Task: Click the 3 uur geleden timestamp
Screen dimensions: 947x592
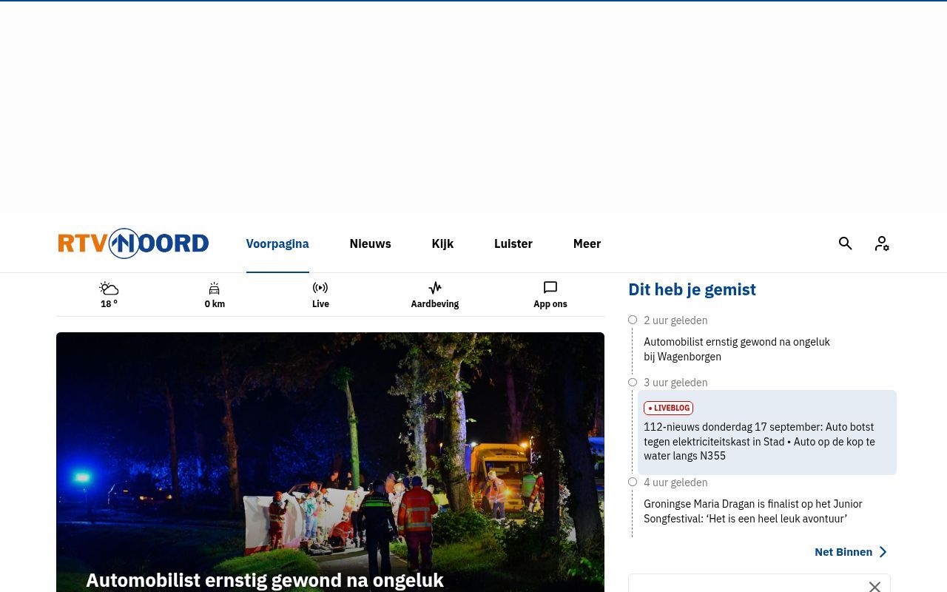Action: tap(675, 383)
